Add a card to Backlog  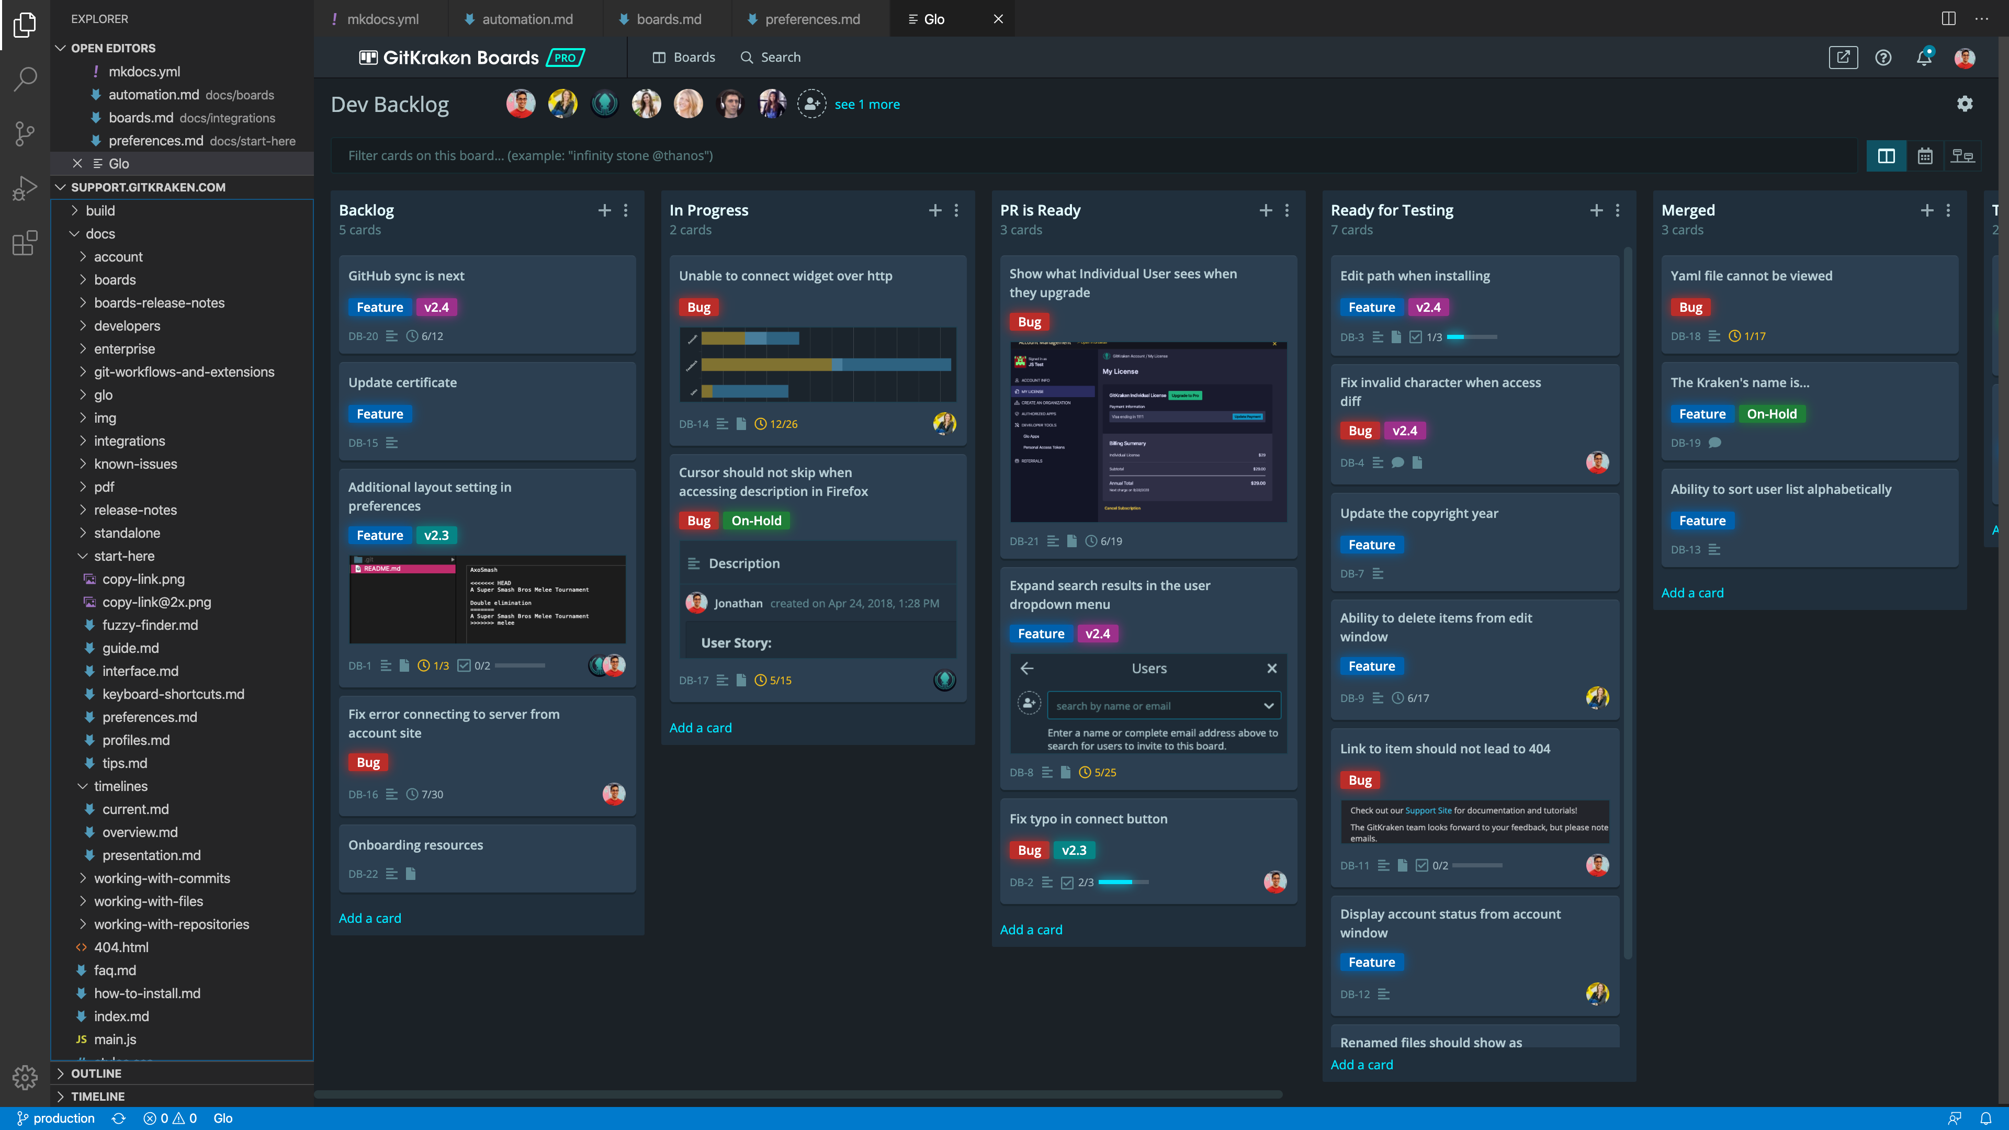[370, 919]
